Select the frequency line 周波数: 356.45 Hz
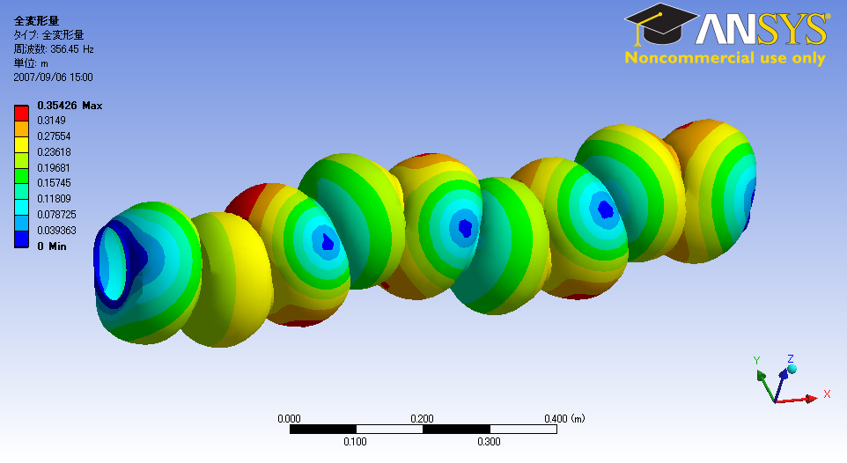847x463 pixels. pos(54,49)
